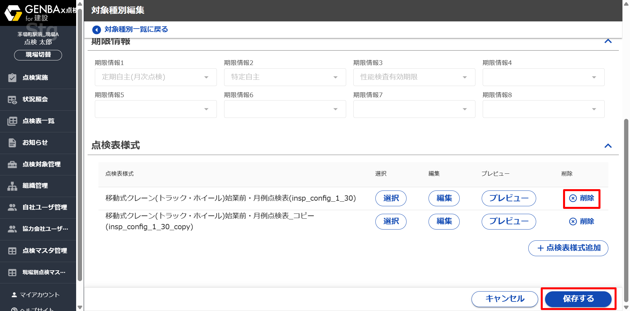
Task: Click the 点検対象管理 toolbox icon
Action: click(x=12, y=165)
